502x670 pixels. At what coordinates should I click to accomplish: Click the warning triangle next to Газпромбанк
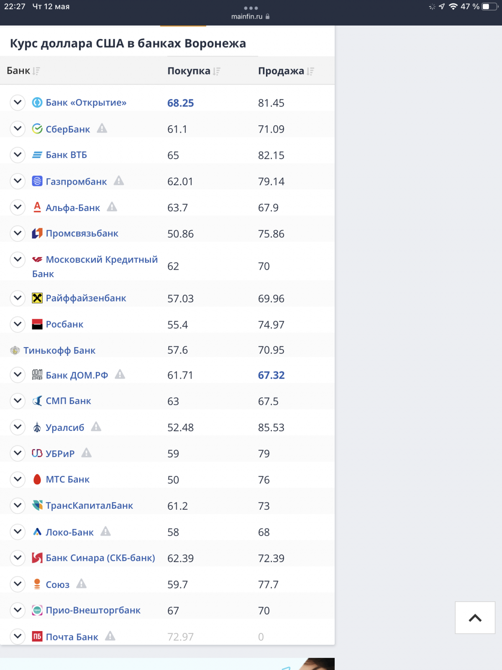click(119, 180)
